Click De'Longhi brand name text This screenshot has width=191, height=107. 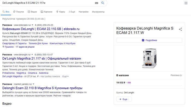[x=129, y=93]
